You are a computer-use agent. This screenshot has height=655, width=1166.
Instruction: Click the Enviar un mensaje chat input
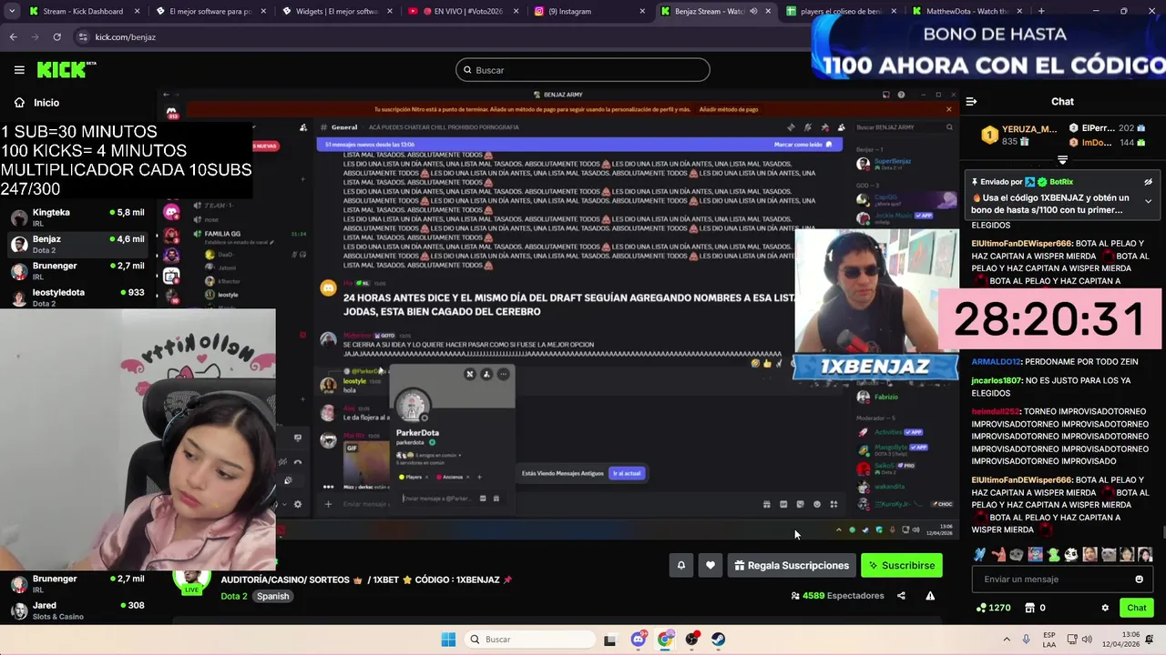pos(1062,579)
